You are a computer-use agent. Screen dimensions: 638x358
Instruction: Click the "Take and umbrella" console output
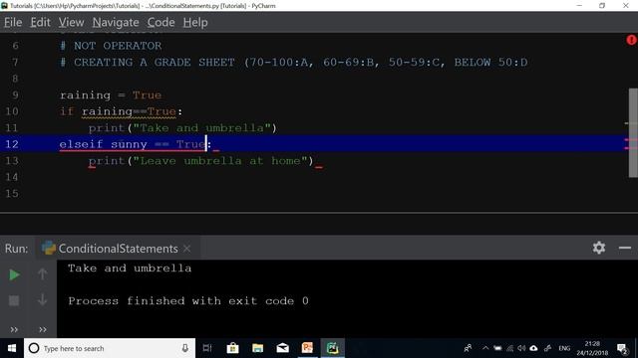[x=130, y=268]
